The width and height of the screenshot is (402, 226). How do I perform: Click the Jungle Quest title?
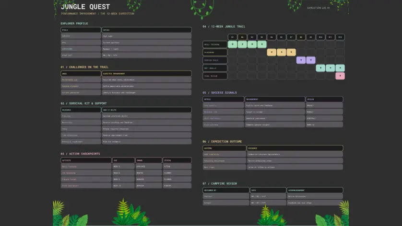(85, 7)
